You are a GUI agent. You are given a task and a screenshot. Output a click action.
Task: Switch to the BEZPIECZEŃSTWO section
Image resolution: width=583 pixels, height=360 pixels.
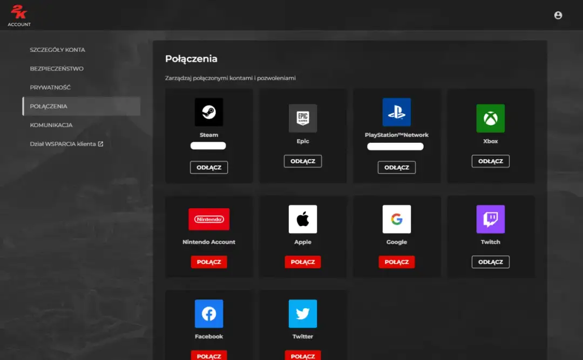[x=57, y=68]
